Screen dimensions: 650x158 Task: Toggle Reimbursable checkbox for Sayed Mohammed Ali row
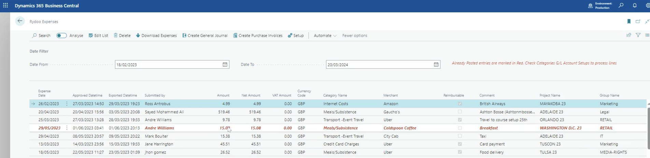[460, 112]
